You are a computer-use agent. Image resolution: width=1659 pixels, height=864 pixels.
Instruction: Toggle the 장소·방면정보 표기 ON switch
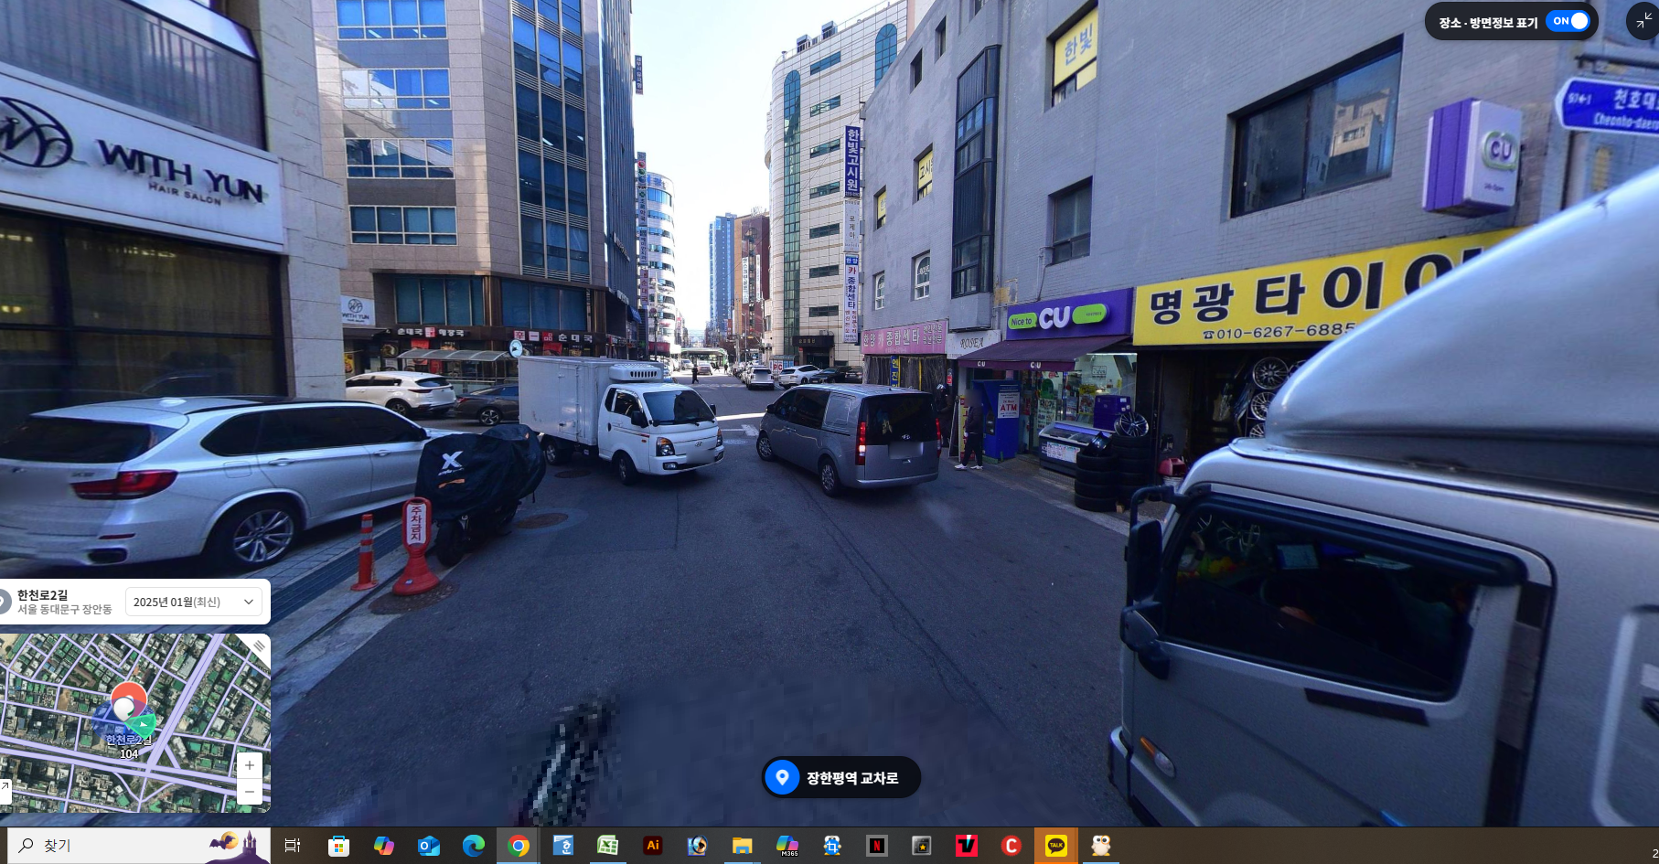(x=1568, y=21)
